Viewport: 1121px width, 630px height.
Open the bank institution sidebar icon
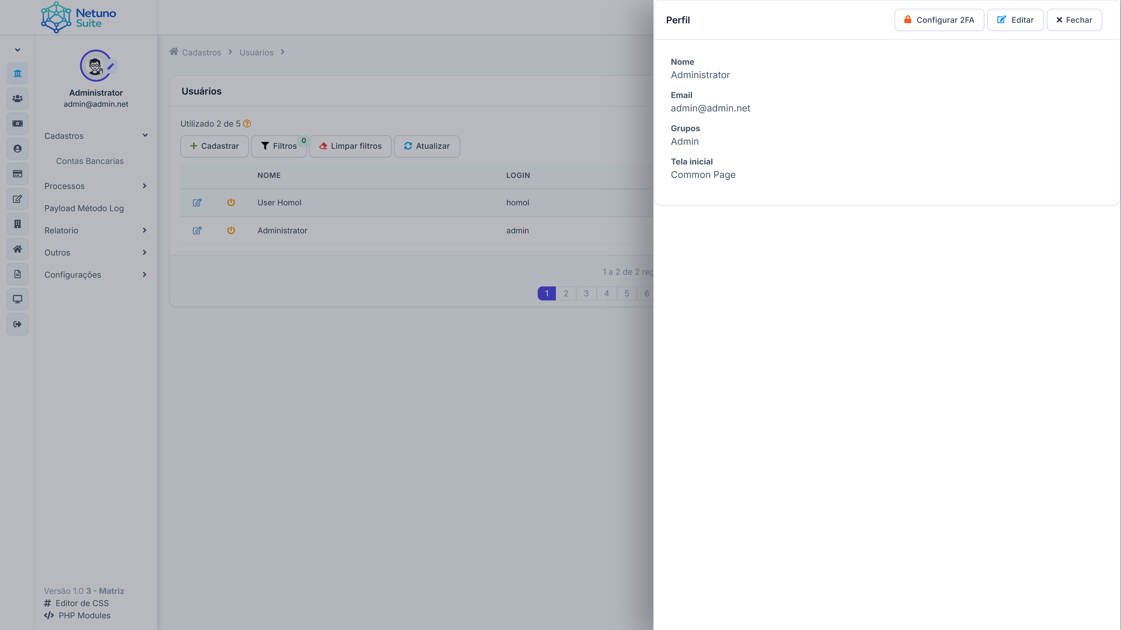point(18,73)
